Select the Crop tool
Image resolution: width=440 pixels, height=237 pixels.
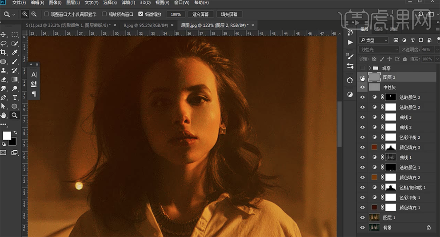[x=4, y=52]
